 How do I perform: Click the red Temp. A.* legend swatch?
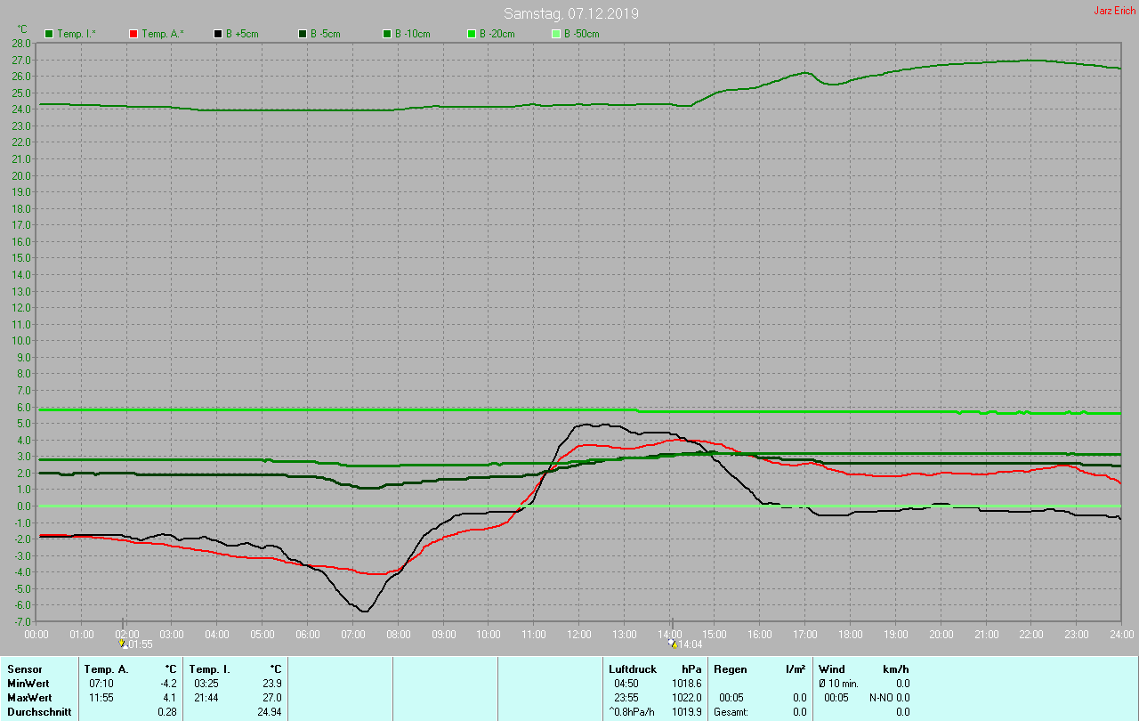coord(133,34)
